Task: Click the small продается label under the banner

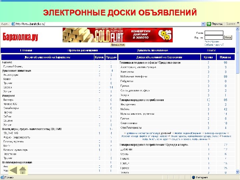Action: tap(118, 45)
